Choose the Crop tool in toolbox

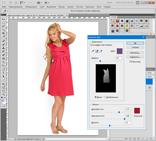4,33
